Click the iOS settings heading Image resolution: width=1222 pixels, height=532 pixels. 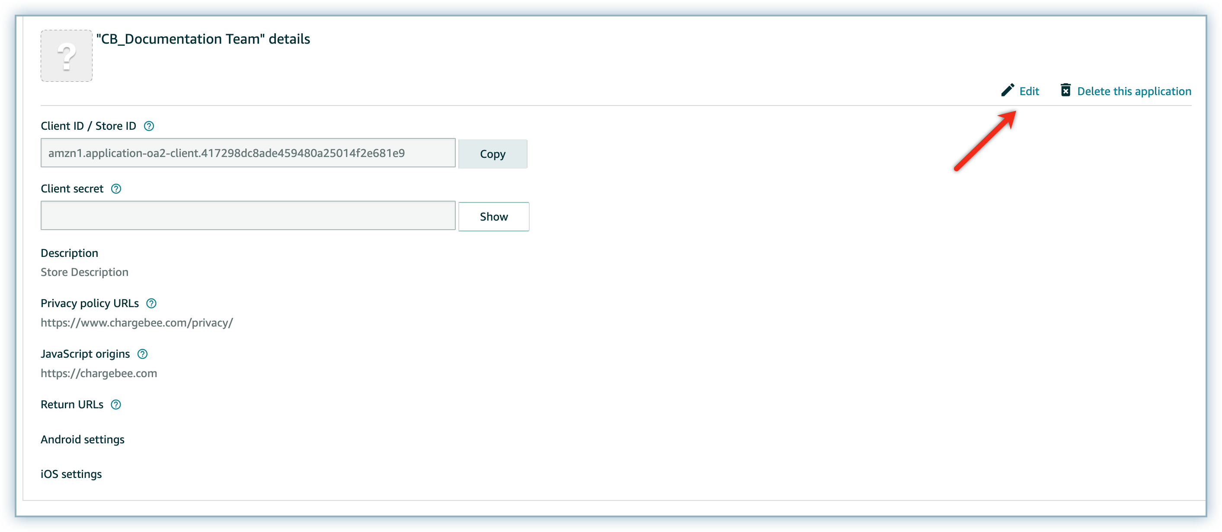[x=71, y=474]
